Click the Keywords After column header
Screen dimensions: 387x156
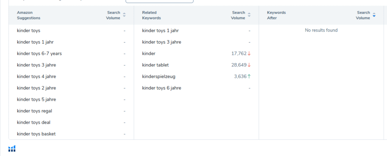[276, 15]
